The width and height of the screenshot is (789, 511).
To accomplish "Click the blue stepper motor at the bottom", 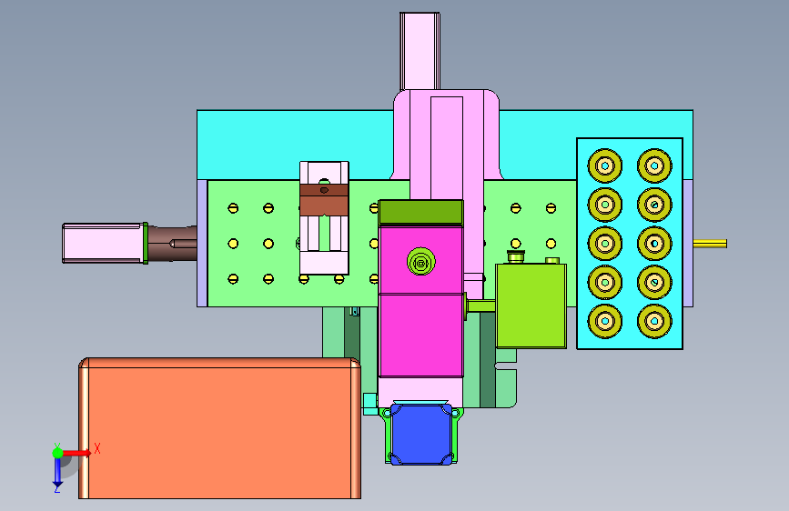I will 421,434.
